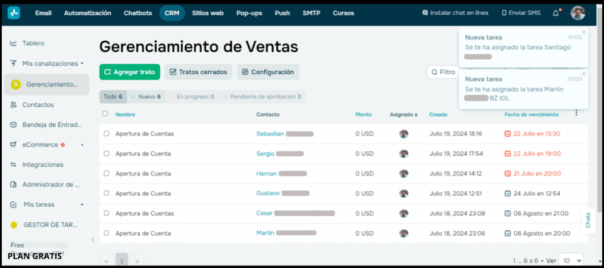Close the Santiago task notification

pyautogui.click(x=583, y=32)
